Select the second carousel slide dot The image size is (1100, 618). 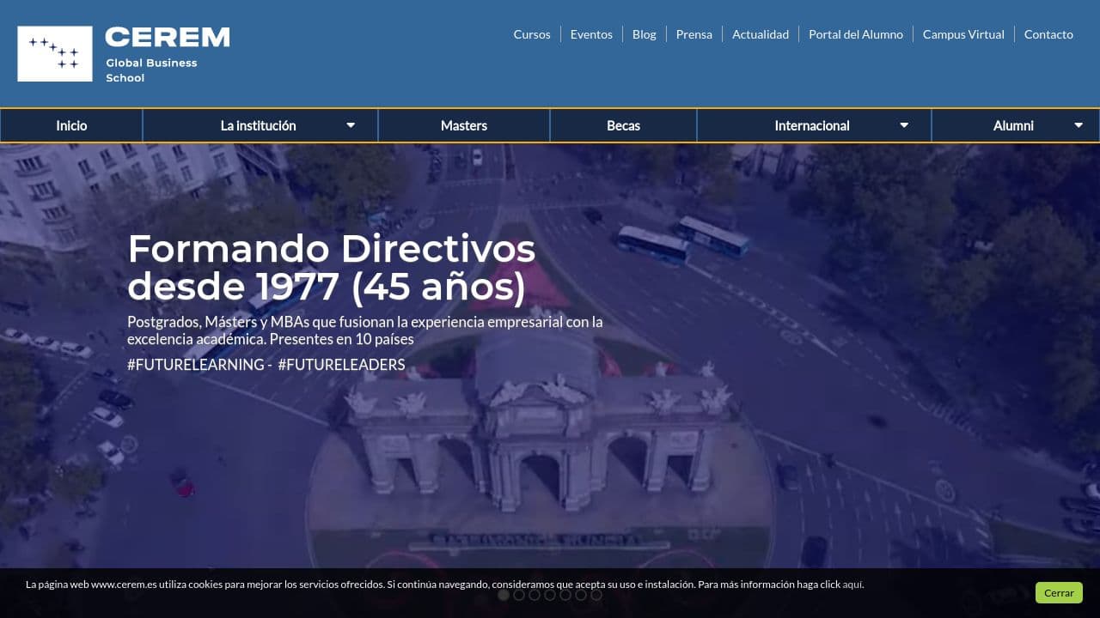point(519,594)
